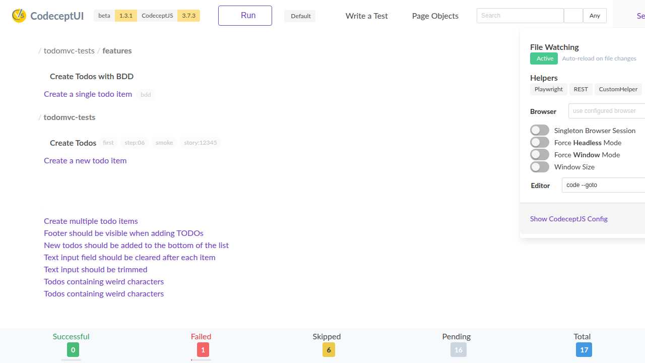Open 'New todos should be added to the bottom' test
Screen dimensions: 645x363
pos(136,246)
